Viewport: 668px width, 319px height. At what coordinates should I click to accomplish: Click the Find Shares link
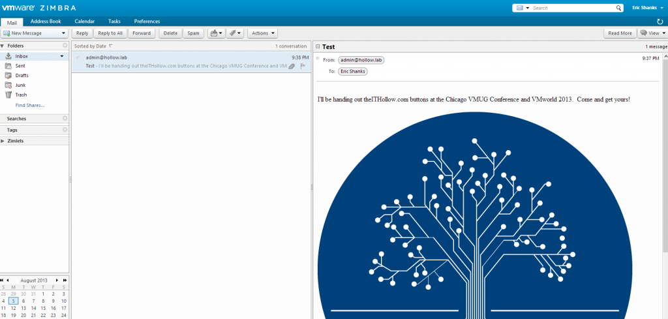[x=30, y=104]
